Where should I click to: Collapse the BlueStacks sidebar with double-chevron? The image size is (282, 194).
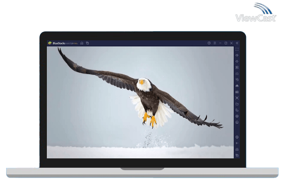237,43
